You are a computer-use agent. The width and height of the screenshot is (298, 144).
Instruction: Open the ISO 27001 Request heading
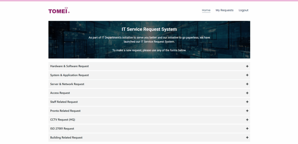click(62, 129)
